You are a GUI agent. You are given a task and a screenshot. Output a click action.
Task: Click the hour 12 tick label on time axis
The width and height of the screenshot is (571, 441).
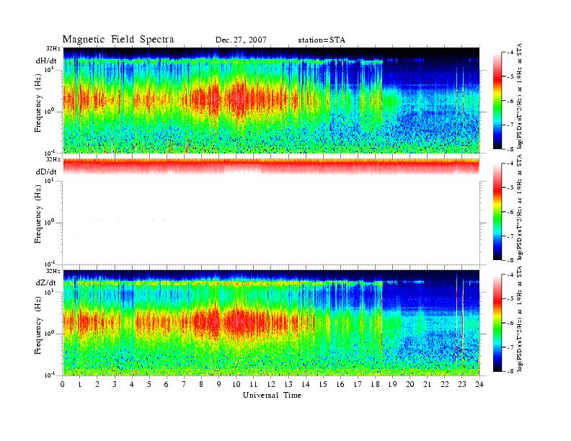[x=270, y=384]
